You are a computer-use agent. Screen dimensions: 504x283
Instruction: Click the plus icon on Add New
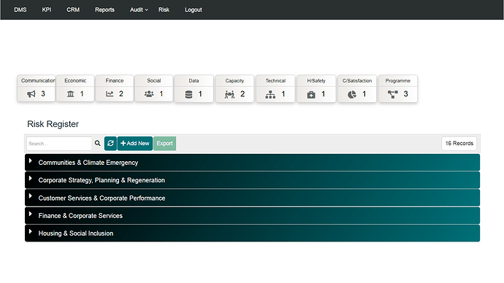(x=123, y=143)
